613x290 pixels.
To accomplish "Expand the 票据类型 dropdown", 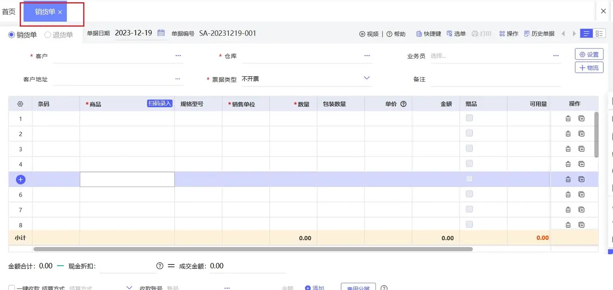I will 367,78.
